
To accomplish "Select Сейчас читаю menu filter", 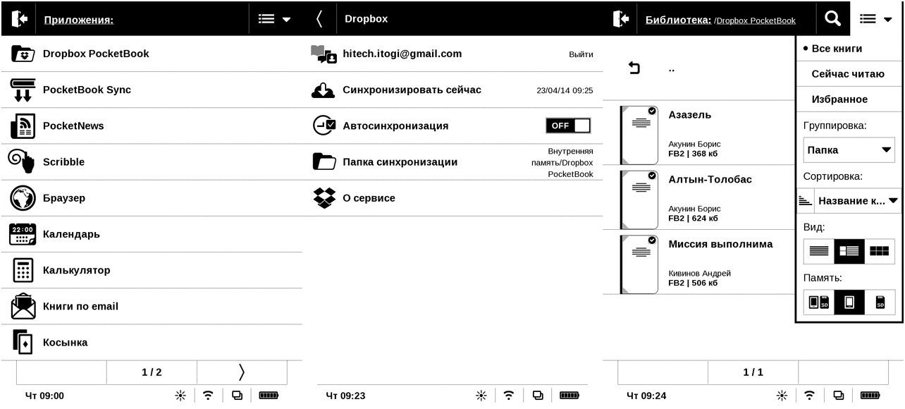I will click(848, 74).
